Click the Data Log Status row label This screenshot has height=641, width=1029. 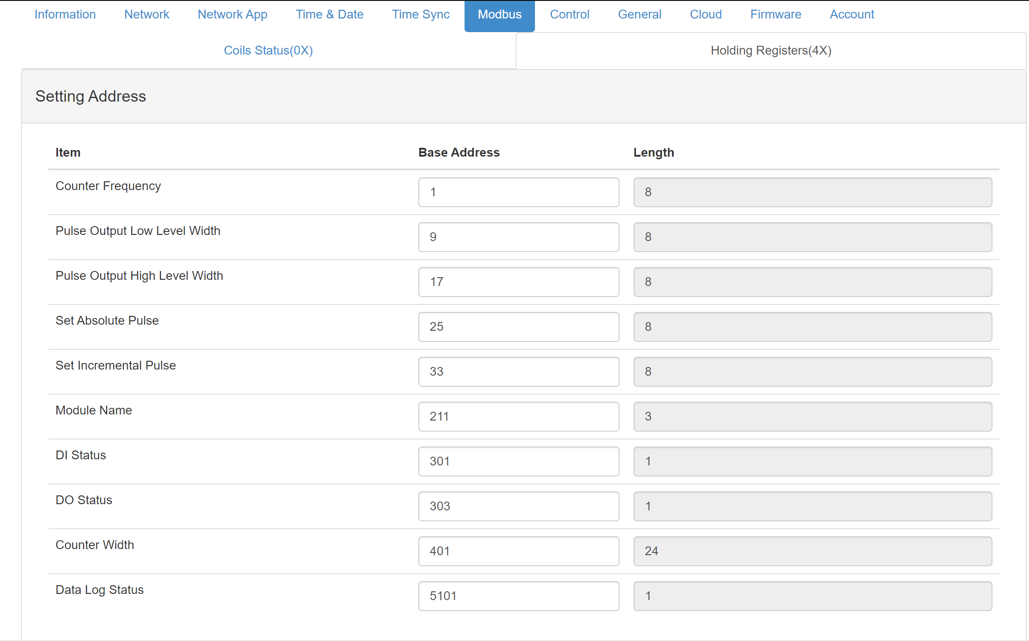tap(100, 590)
